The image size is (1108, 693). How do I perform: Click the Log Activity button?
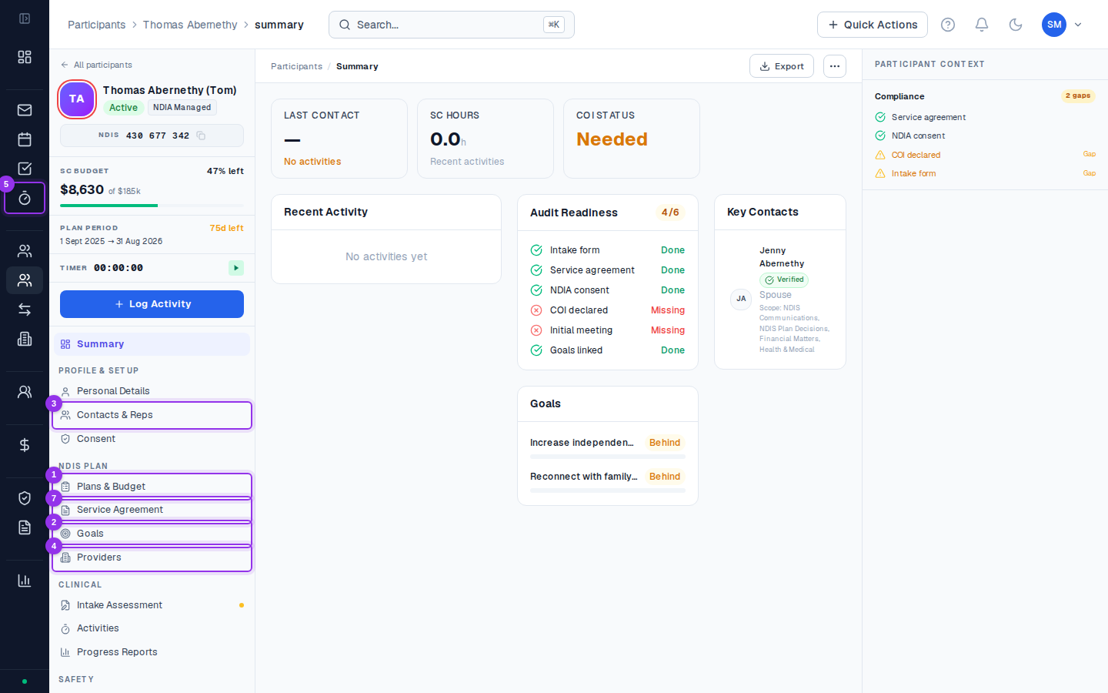point(152,304)
